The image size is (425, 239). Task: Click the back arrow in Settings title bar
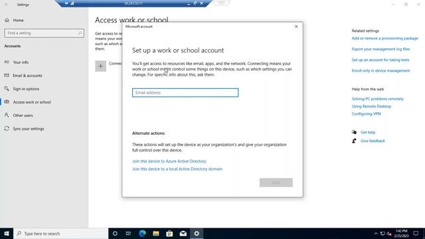(x=7, y=5)
